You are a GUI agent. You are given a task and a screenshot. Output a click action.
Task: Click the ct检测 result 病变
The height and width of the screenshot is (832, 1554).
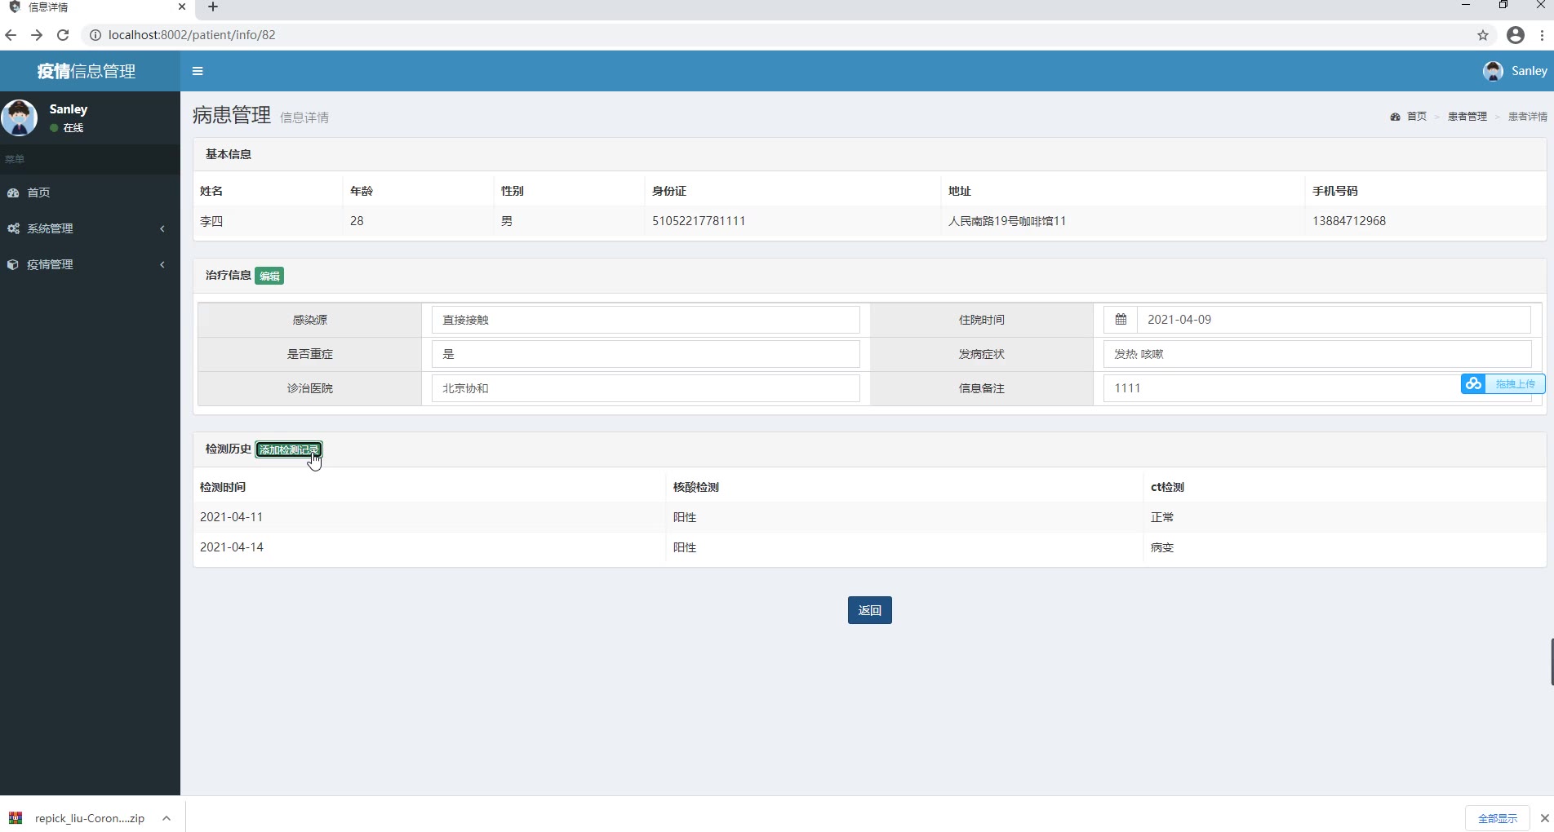(x=1162, y=547)
